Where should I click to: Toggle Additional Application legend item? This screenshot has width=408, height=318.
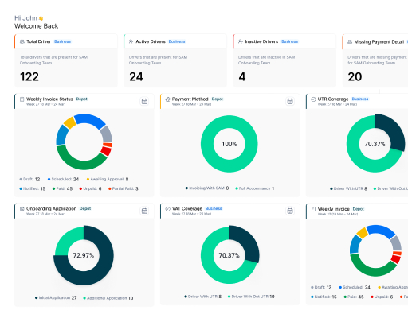pyautogui.click(x=108, y=298)
